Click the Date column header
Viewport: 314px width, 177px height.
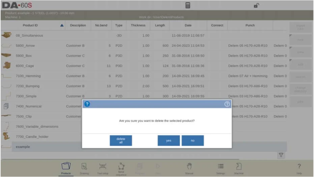188,25
